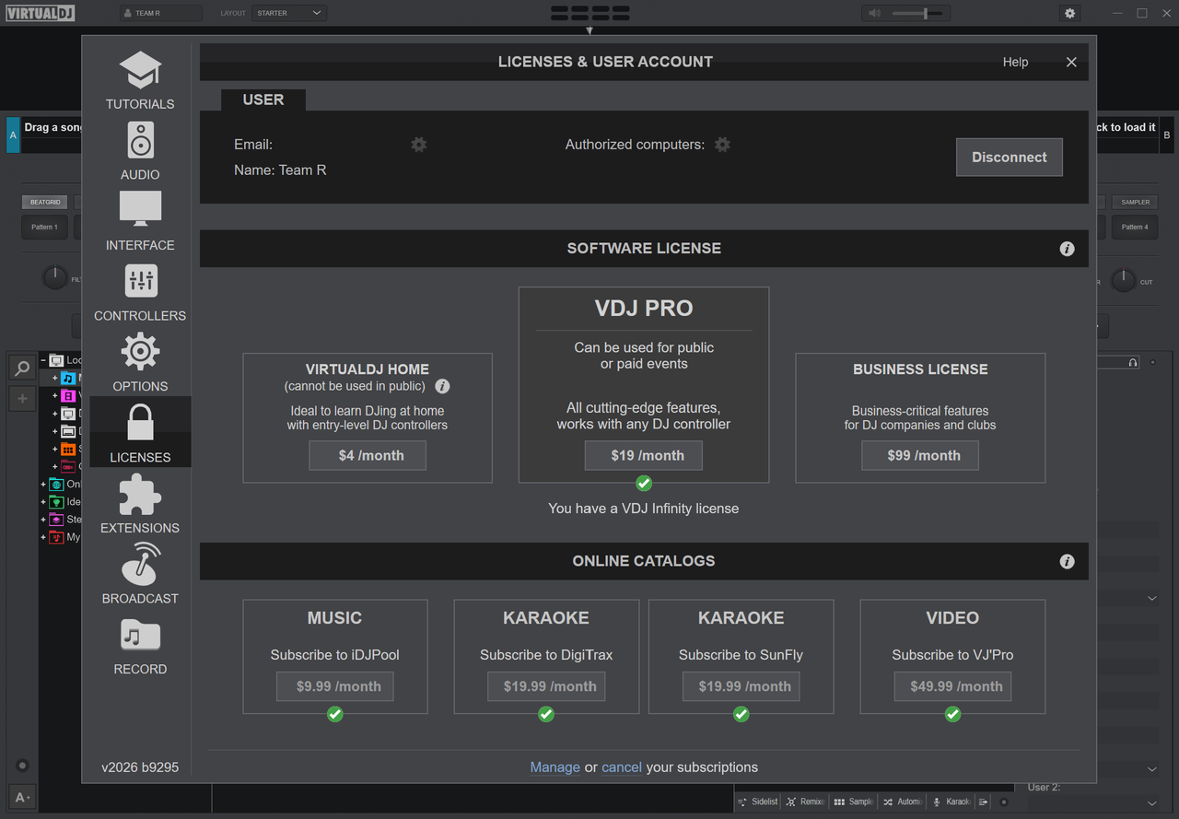Click the gear next to Authorized computers

pyautogui.click(x=723, y=145)
